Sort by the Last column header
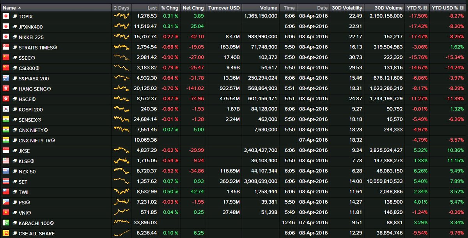This screenshot has width=468, height=238. [x=145, y=8]
